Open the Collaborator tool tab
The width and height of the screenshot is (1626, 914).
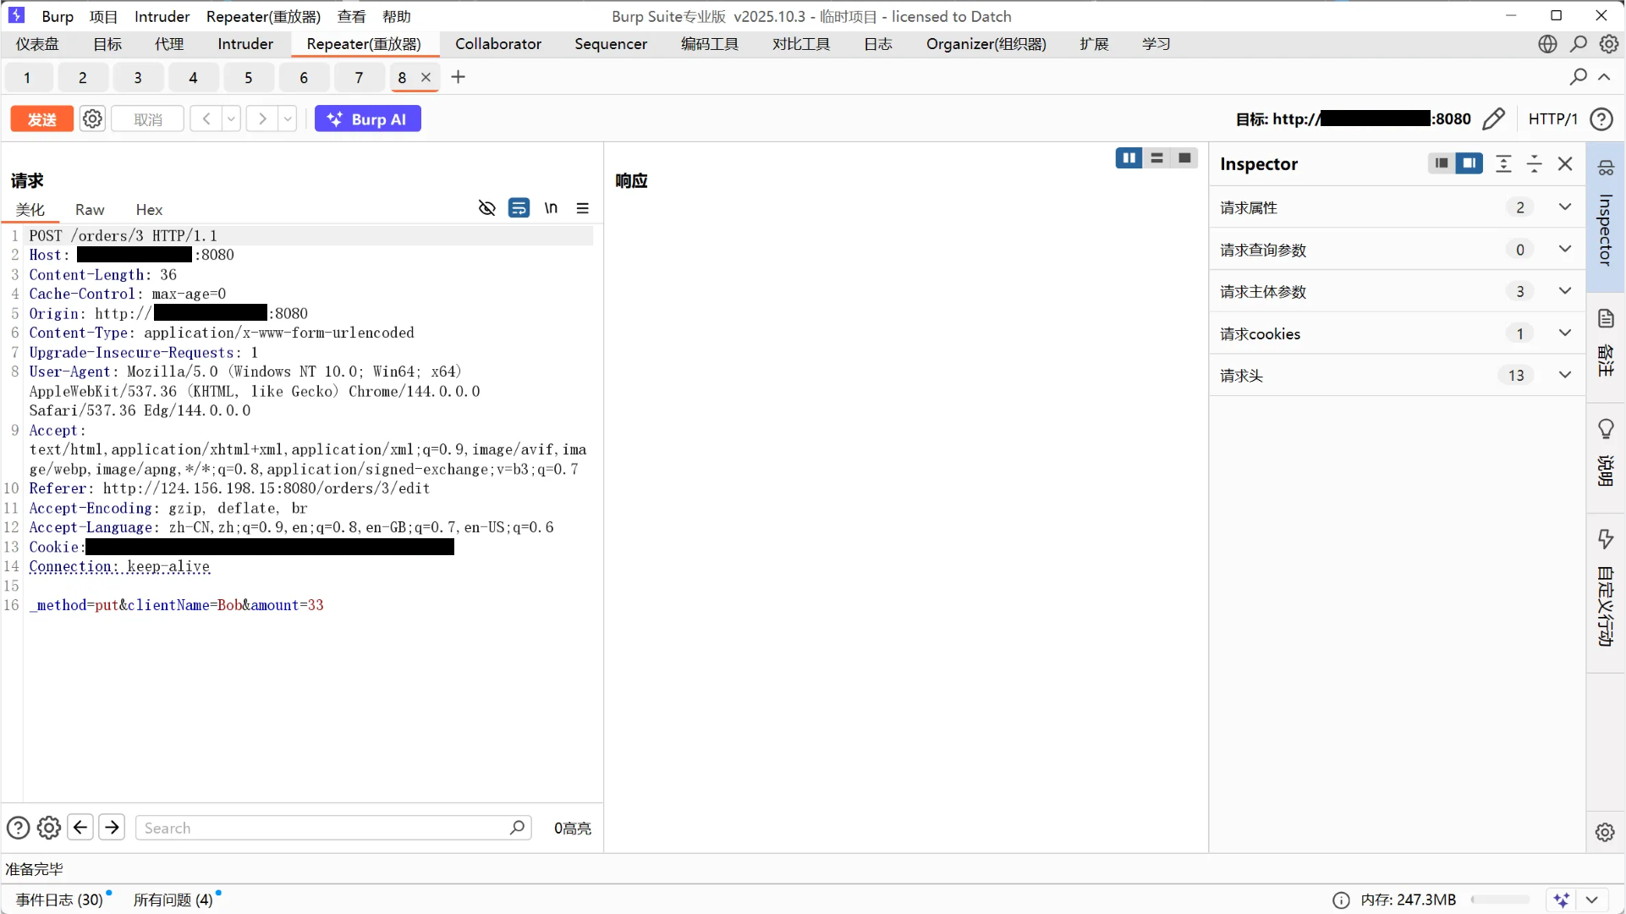click(498, 44)
